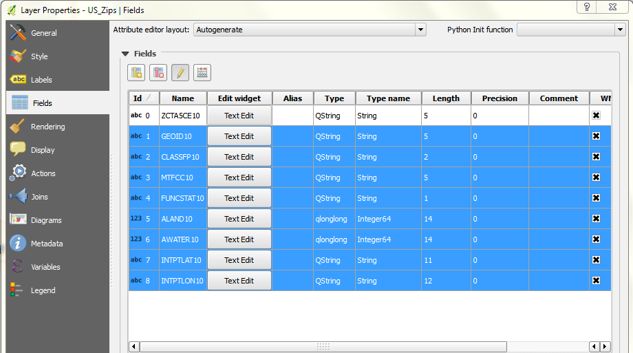
Task: Toggle the WMS checkbox for MTFCC10 row
Action: (x=596, y=178)
